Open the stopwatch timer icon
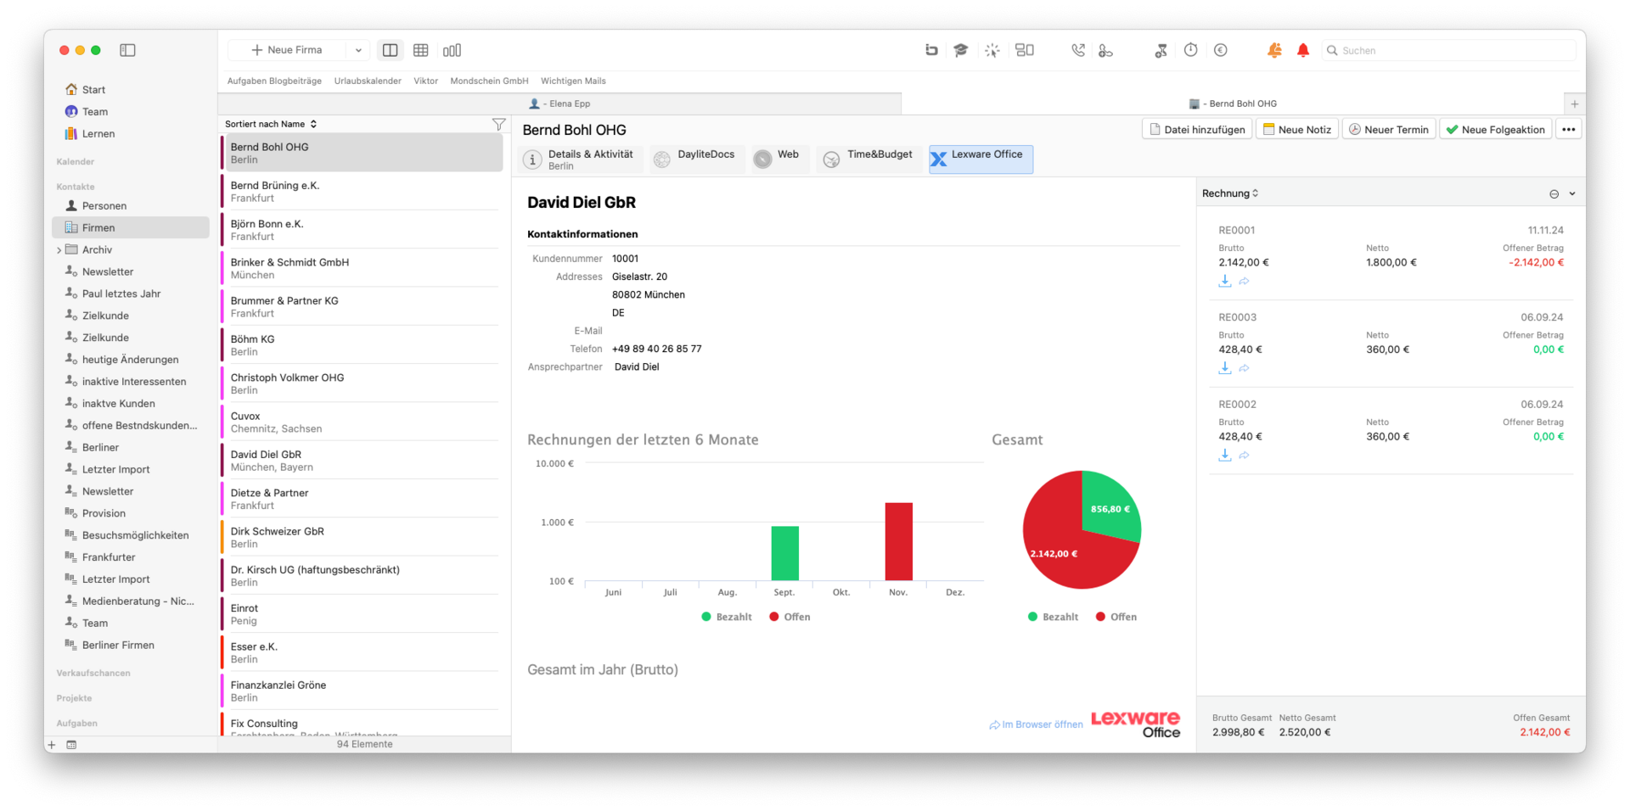Viewport: 1630px width, 811px height. click(1190, 50)
